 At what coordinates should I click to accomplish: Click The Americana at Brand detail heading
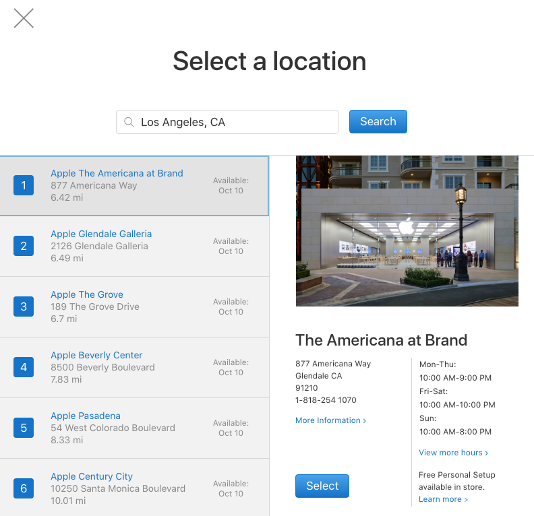(381, 340)
